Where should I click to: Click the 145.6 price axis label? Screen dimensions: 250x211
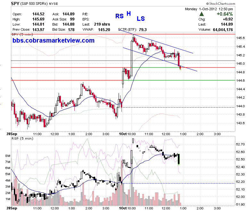click(x=240, y=38)
